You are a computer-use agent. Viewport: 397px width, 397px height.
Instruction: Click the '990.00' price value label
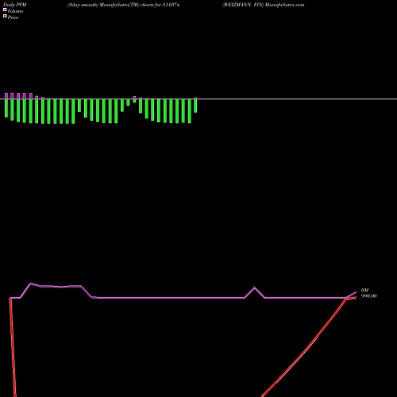coord(369,296)
